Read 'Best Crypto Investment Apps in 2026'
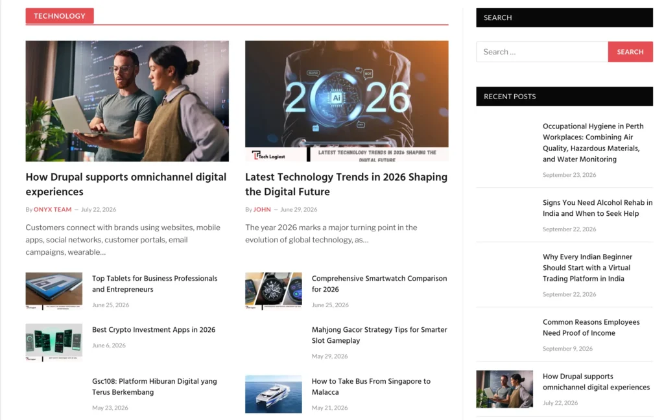This screenshot has width=664, height=420. (154, 329)
